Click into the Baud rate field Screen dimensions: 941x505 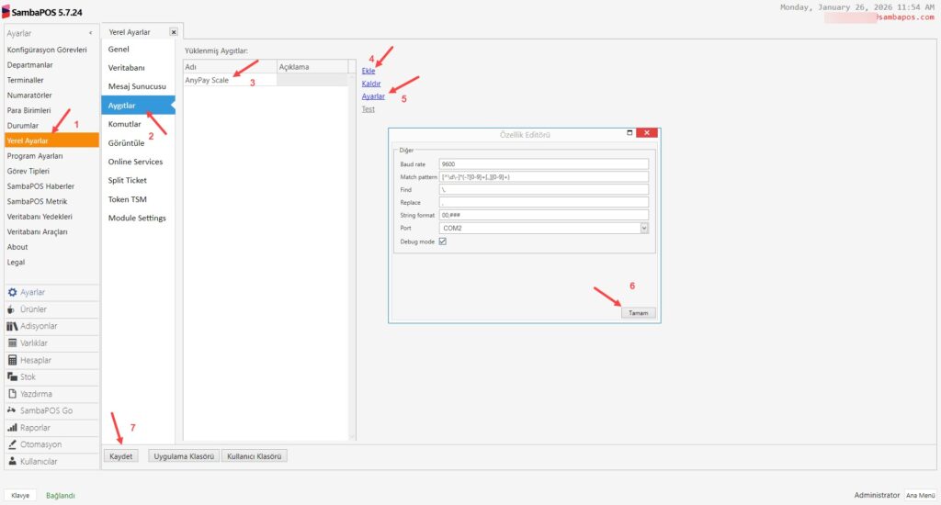tap(544, 163)
